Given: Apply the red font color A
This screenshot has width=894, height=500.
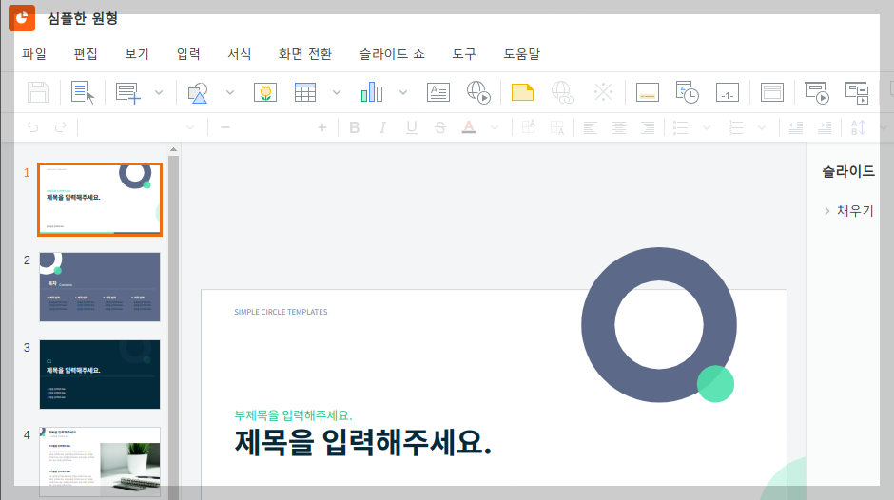Looking at the screenshot, I should click(469, 127).
